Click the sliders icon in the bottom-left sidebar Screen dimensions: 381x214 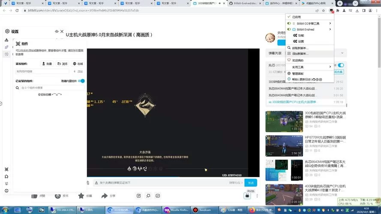coord(6,184)
